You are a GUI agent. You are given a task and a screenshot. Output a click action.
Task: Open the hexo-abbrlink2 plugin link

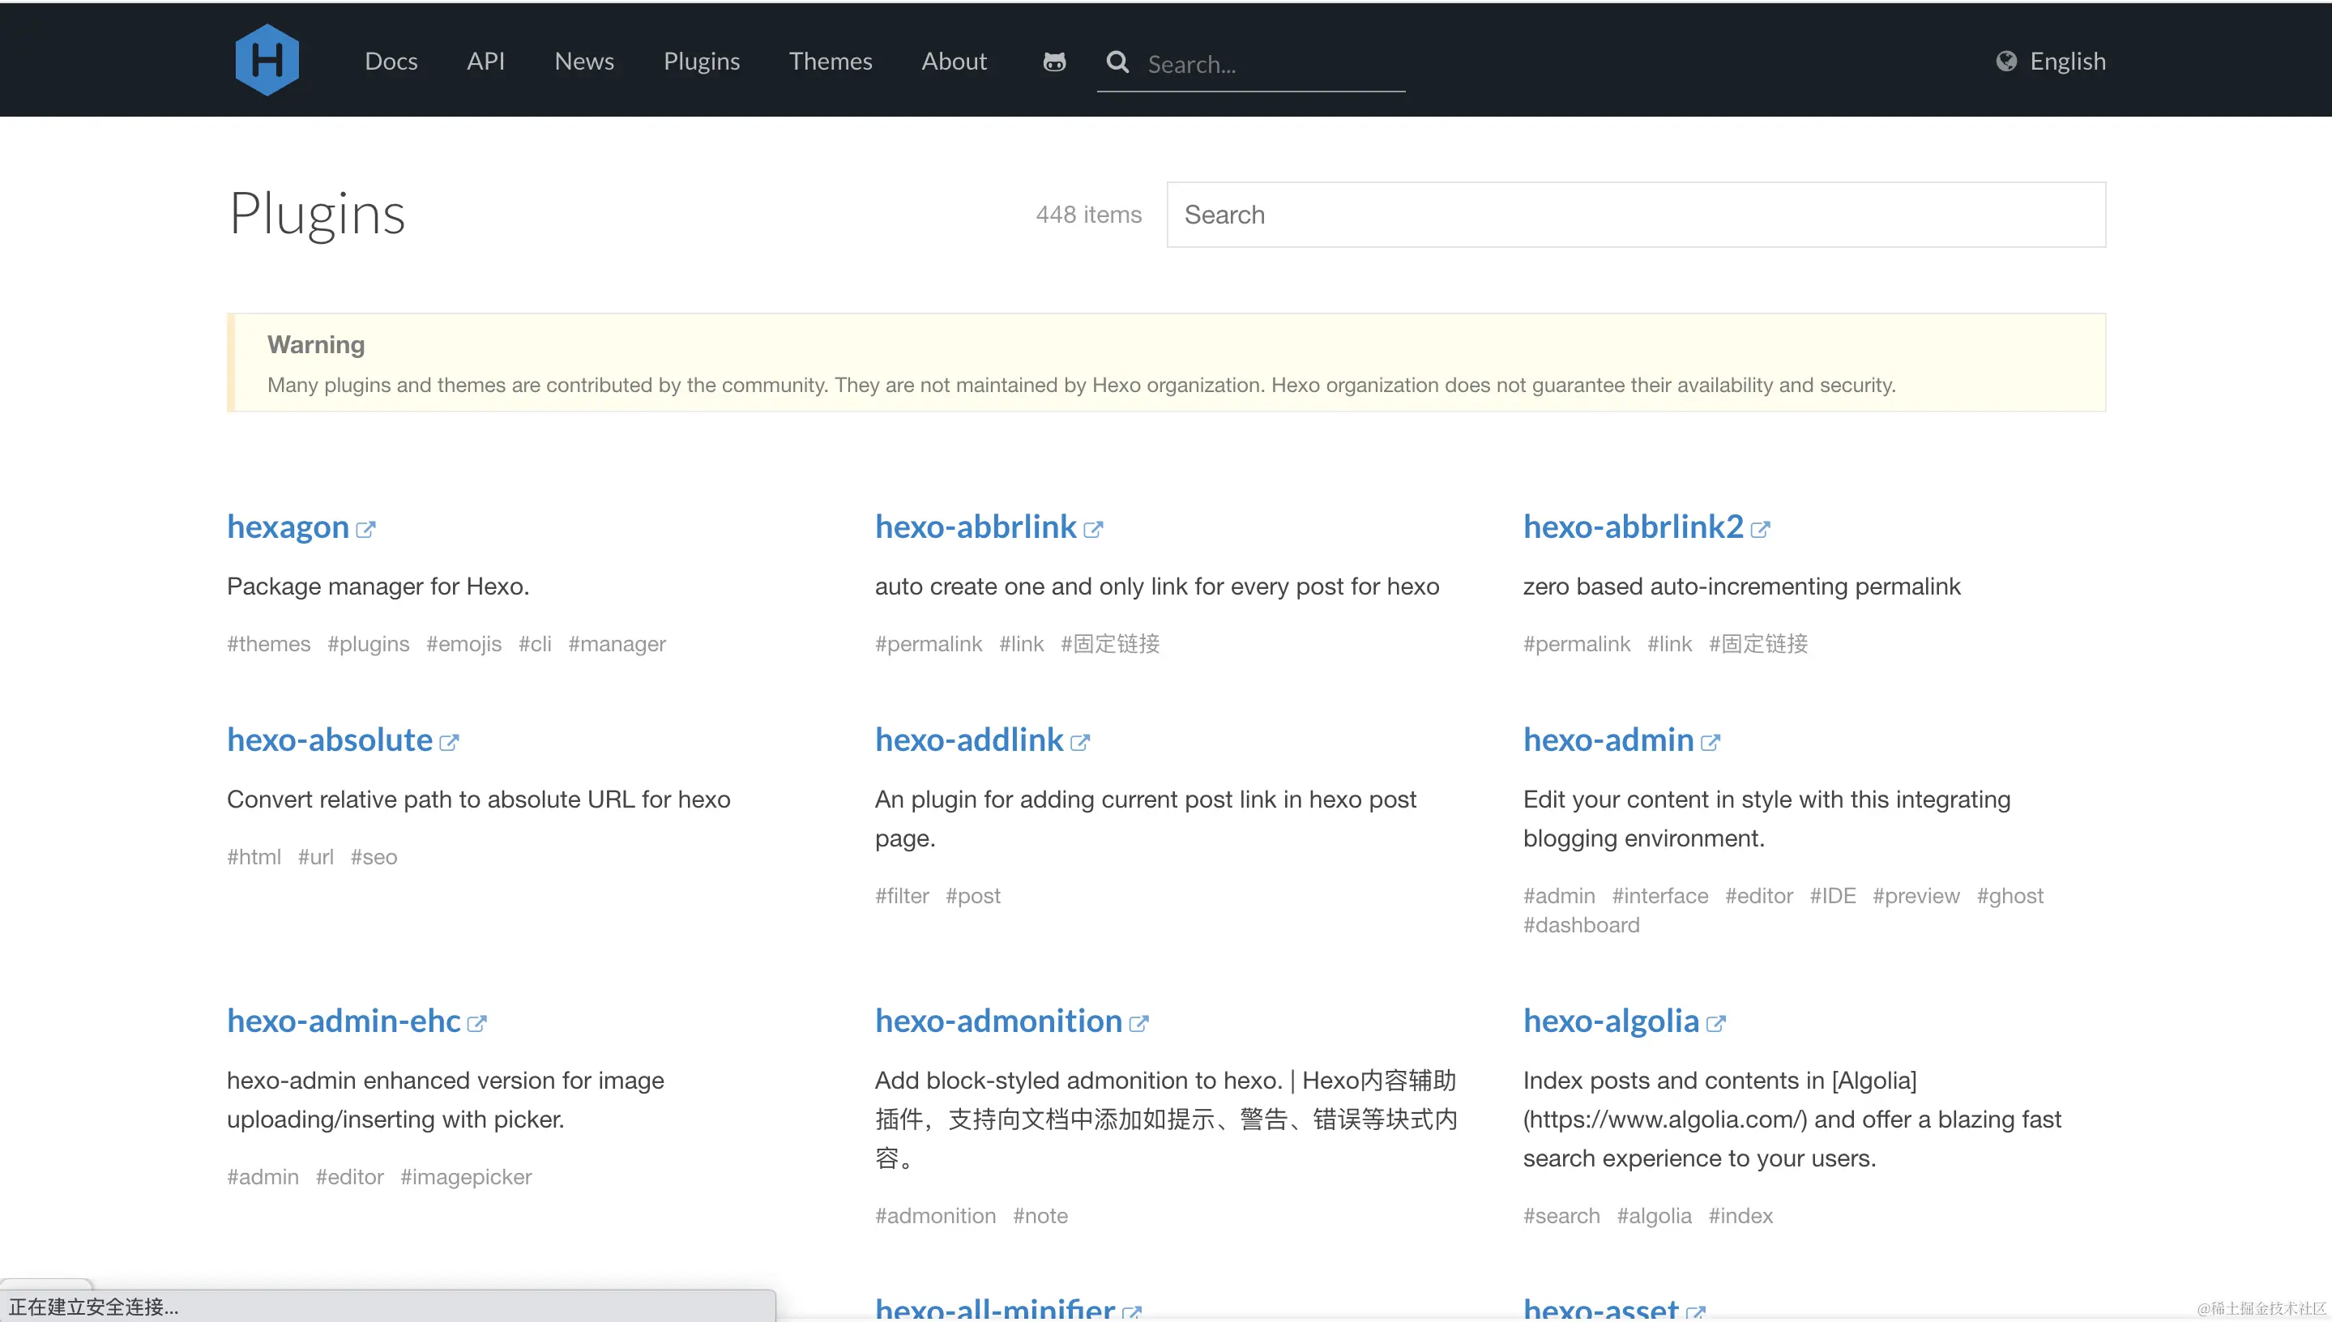click(1633, 527)
